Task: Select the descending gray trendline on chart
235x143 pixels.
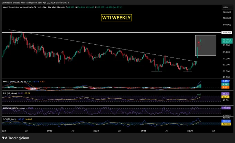Action: coord(104,46)
